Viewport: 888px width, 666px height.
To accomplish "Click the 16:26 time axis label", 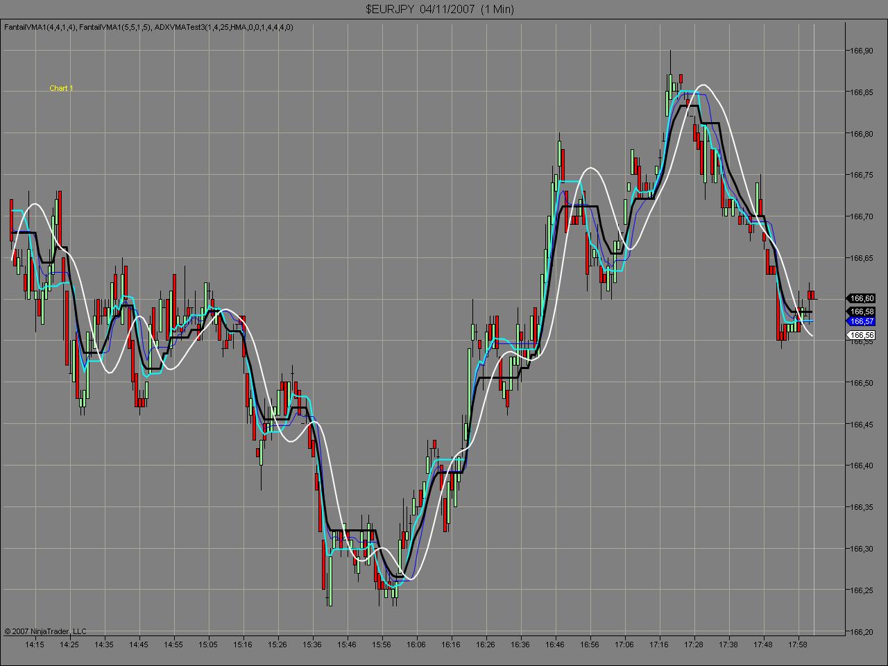I will 486,644.
